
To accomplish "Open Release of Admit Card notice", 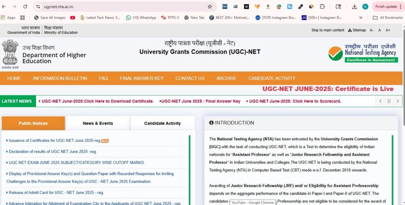I will [56, 193].
